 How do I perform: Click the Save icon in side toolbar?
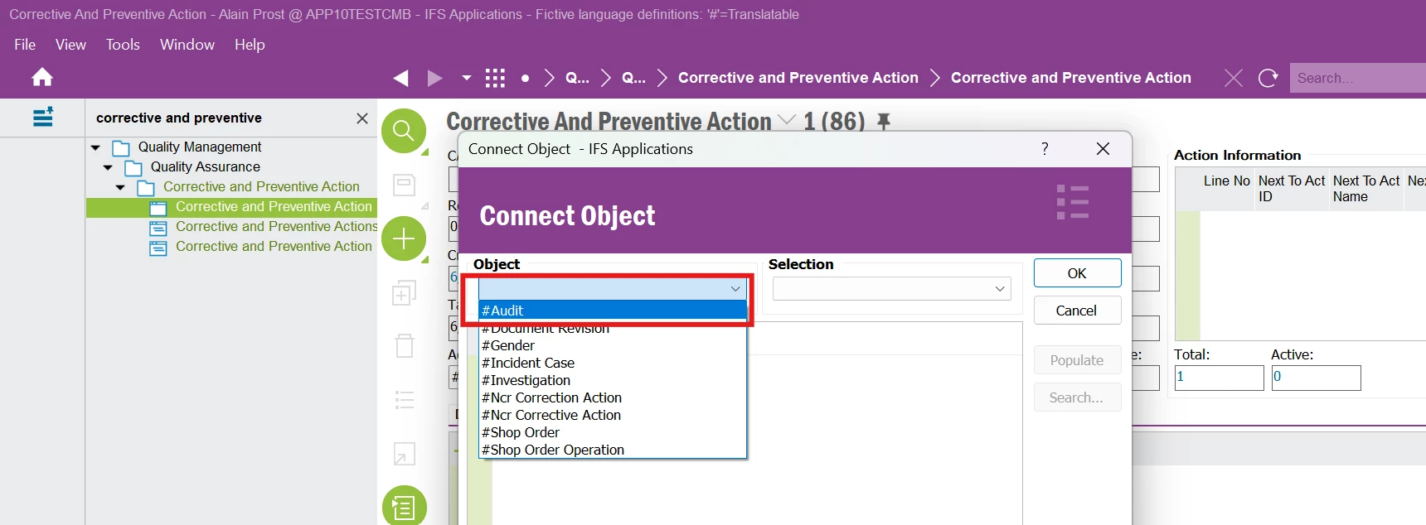(404, 184)
